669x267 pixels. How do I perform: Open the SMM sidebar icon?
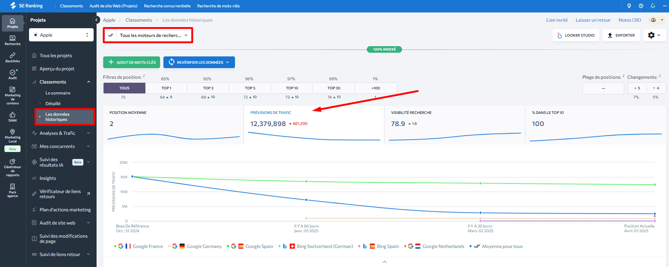point(12,117)
